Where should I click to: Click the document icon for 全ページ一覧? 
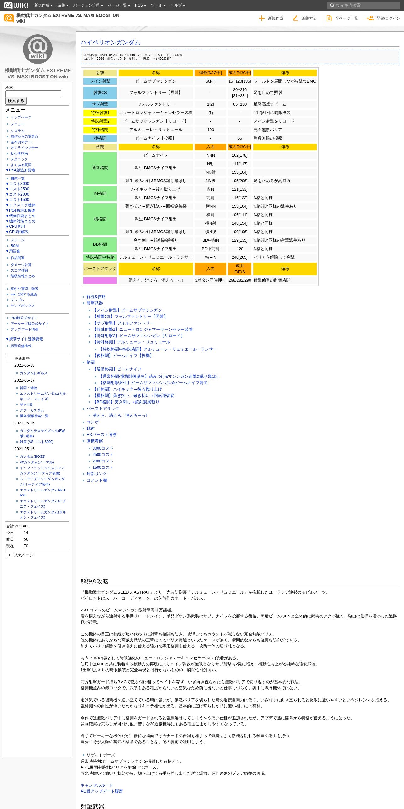tap(329, 18)
